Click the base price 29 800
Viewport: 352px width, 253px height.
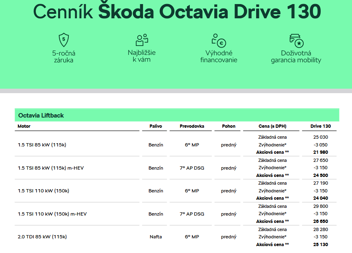pos(321,206)
